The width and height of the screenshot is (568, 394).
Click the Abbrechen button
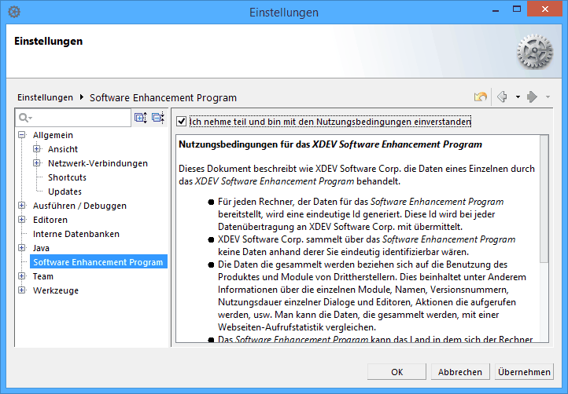[460, 371]
